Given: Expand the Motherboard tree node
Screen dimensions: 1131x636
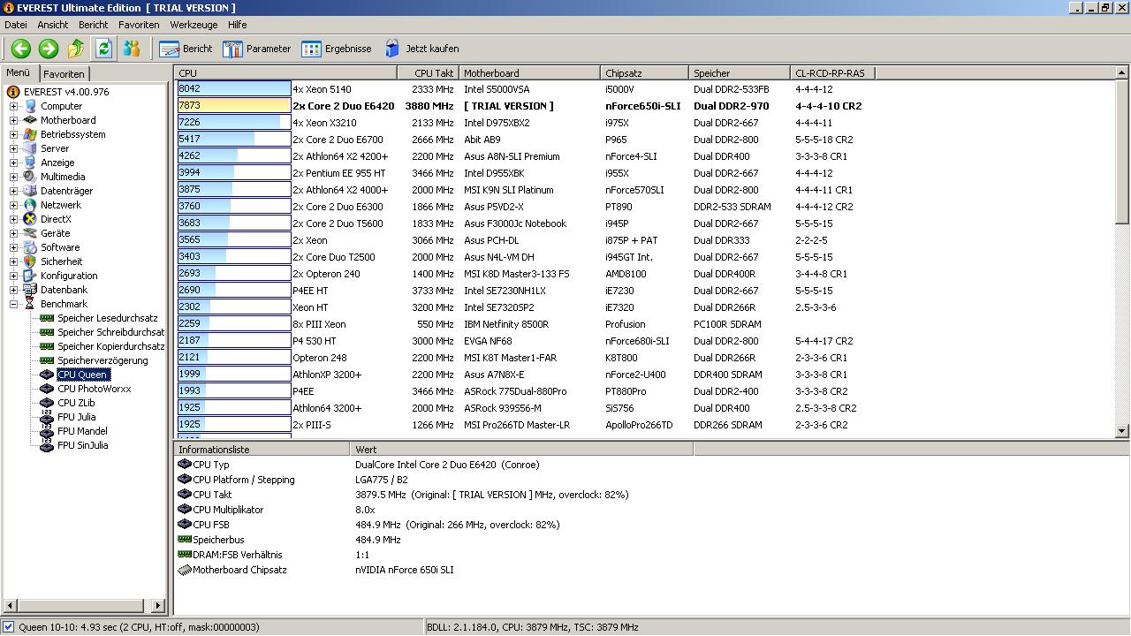Looking at the screenshot, I should [x=14, y=120].
